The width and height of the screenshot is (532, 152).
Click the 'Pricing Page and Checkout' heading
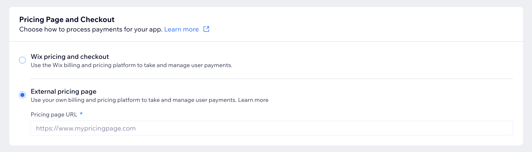(x=67, y=19)
